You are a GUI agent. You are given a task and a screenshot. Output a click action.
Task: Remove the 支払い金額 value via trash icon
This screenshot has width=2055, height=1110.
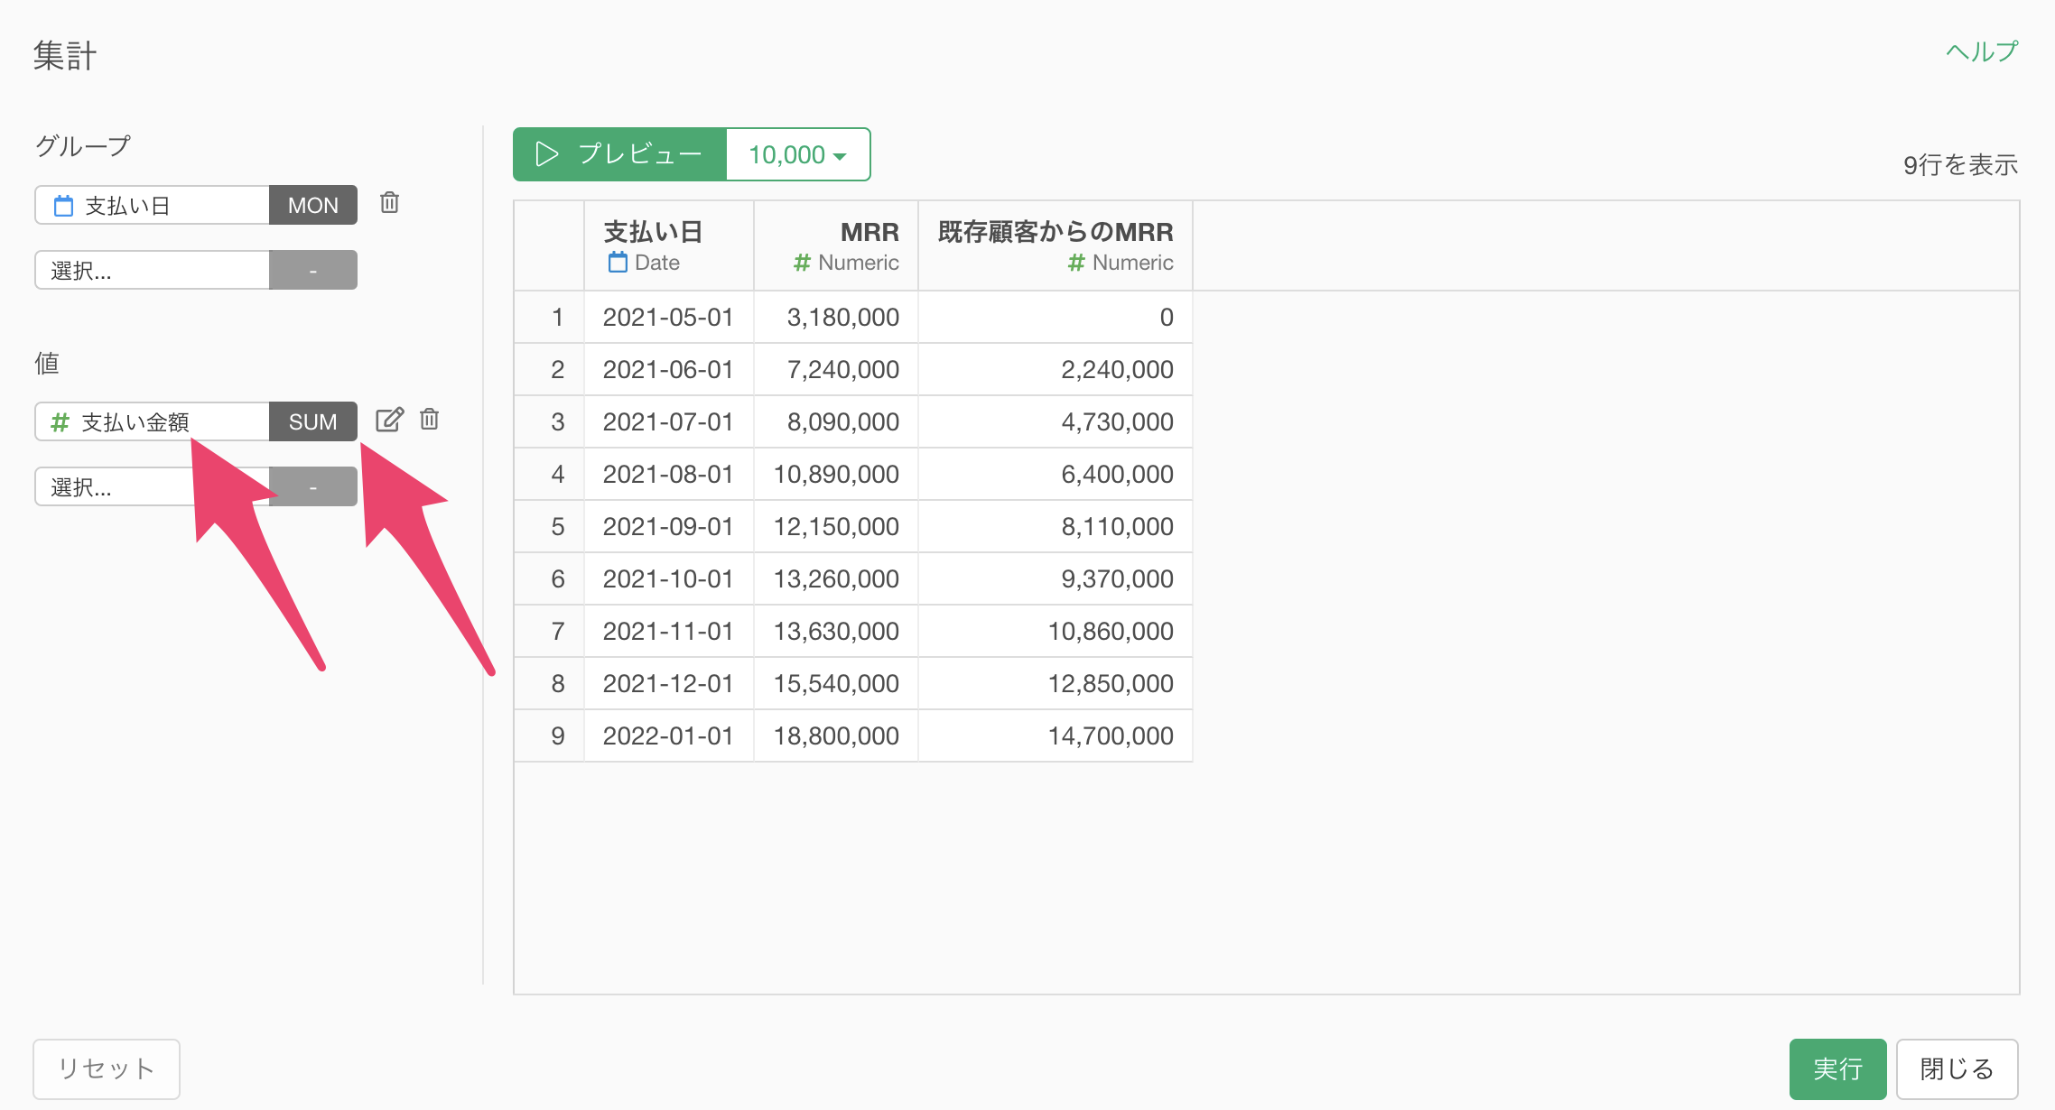pos(430,420)
